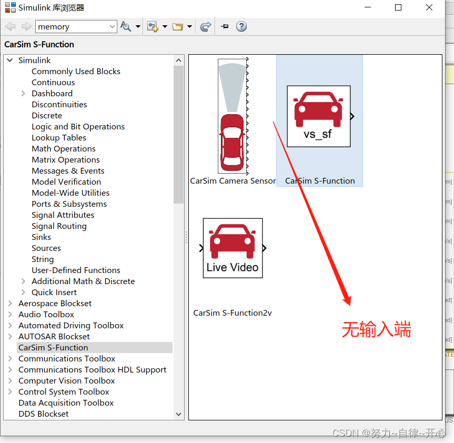Click the tree scrollbar down arrow
Image resolution: width=454 pixels, height=443 pixels.
pyautogui.click(x=179, y=415)
